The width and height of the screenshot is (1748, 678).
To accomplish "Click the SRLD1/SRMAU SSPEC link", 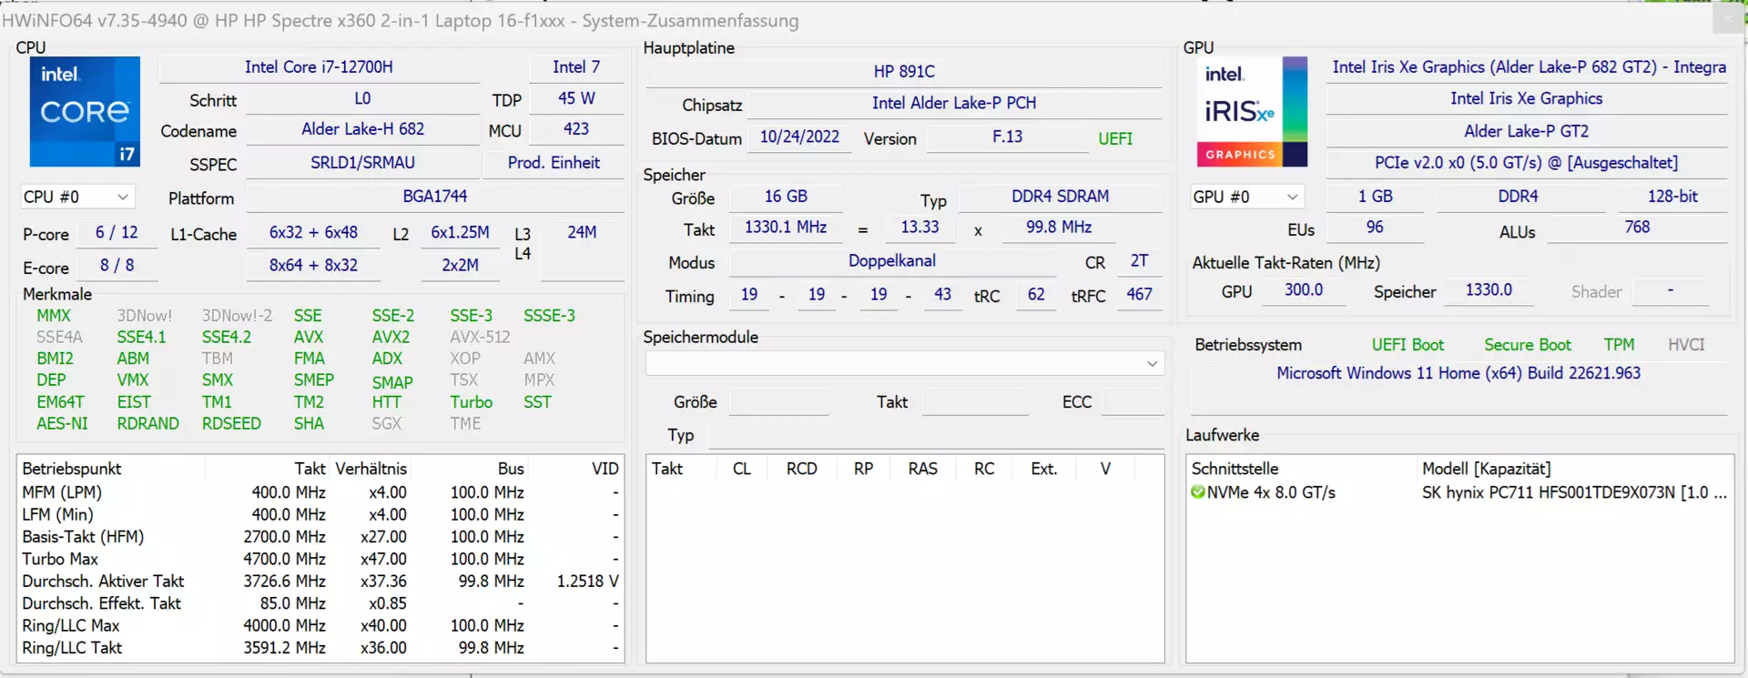I will tap(362, 163).
